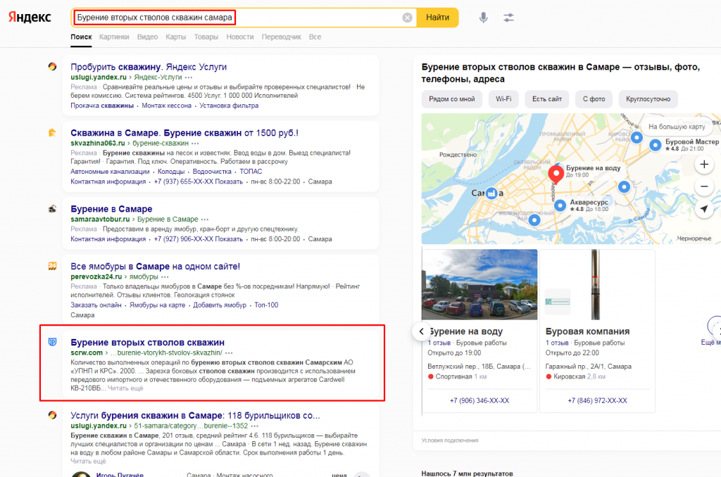
Task: Open the Все tab
Action: click(x=315, y=37)
